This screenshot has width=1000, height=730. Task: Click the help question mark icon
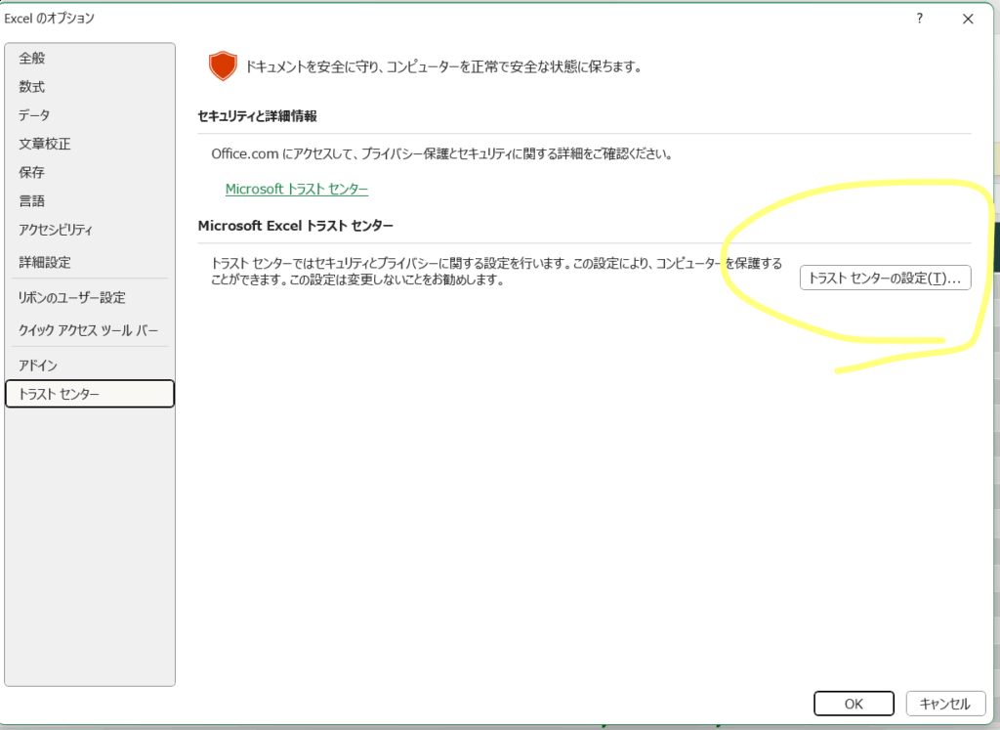coord(919,19)
